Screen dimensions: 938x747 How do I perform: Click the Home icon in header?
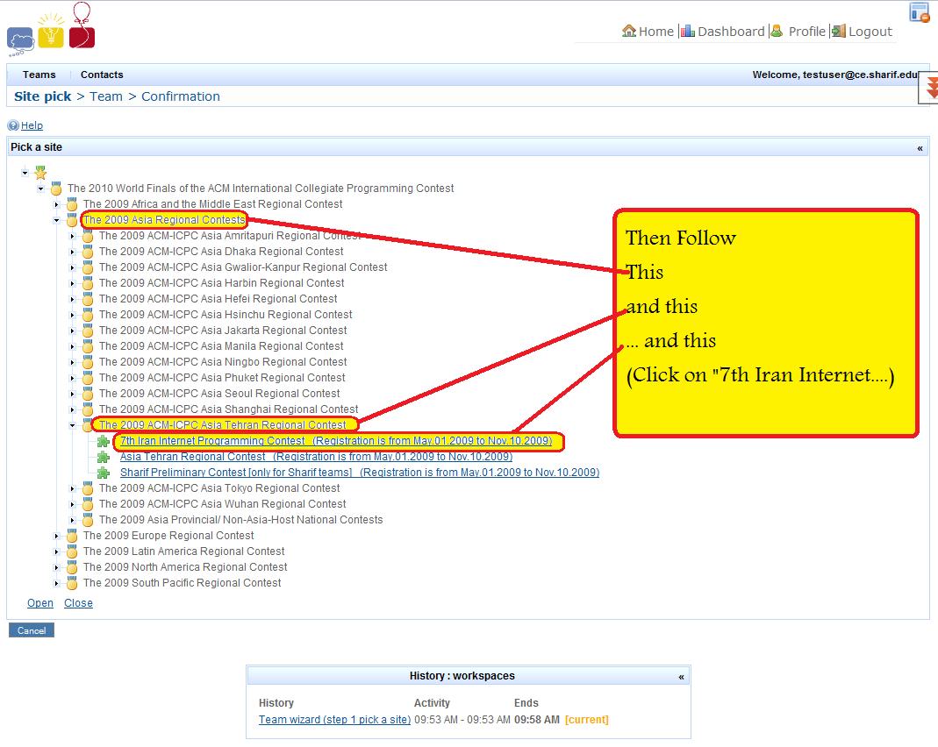(x=628, y=31)
